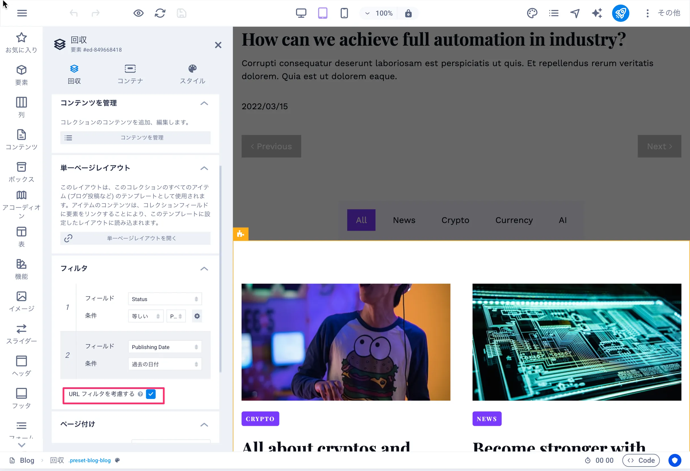690x471 pixels.
Task: Click the .preset-blog-blog link
Action: (x=89, y=461)
